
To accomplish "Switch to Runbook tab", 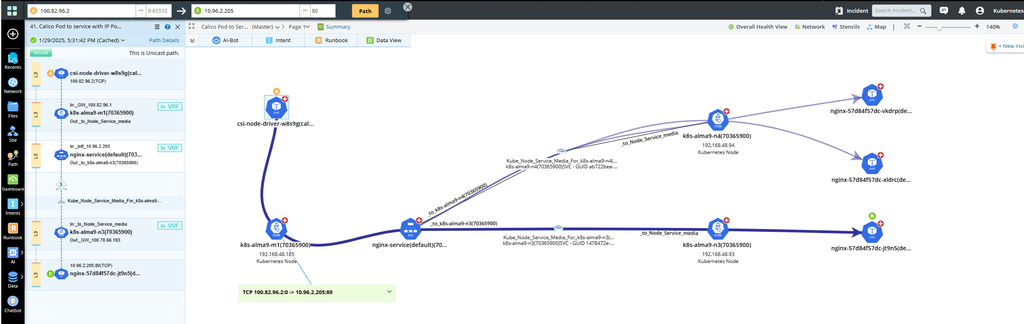I will pyautogui.click(x=331, y=40).
